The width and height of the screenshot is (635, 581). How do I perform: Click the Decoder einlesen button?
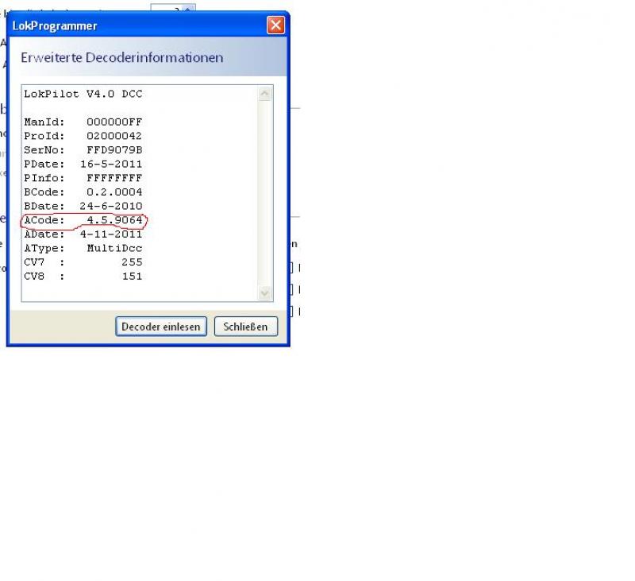(x=161, y=327)
